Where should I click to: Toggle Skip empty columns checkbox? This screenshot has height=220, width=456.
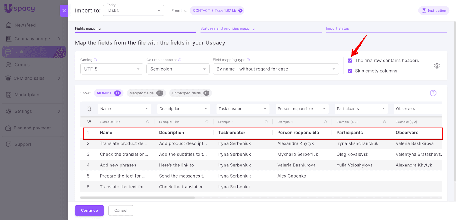350,71
